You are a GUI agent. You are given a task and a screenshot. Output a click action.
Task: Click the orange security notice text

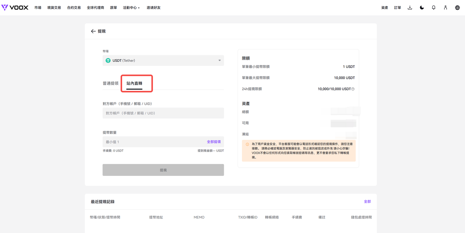coord(302,151)
